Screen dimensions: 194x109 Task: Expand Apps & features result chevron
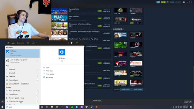tap(37, 91)
